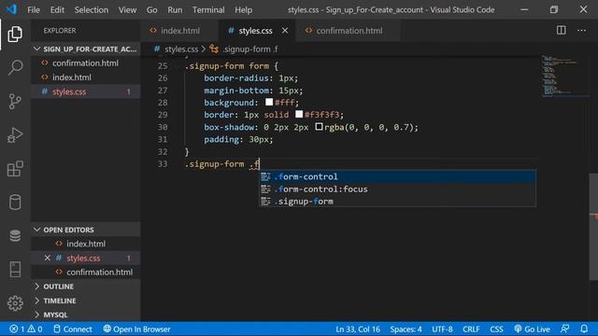Change language mode via CSS
598x336 pixels.
coord(496,329)
